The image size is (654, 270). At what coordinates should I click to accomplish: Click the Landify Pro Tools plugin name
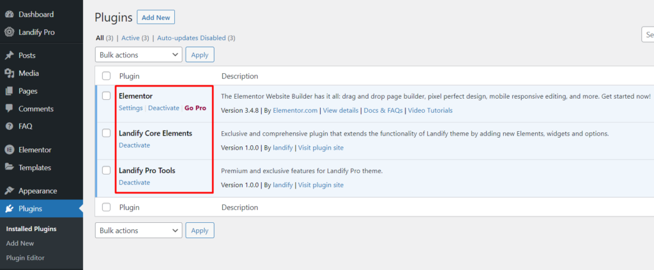coord(147,171)
